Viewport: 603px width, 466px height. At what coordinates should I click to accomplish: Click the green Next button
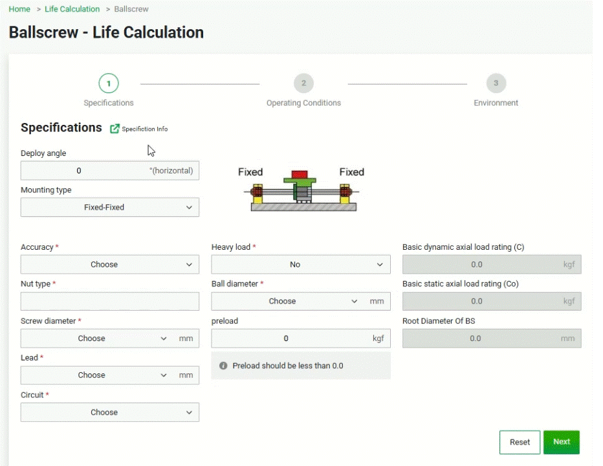[561, 442]
